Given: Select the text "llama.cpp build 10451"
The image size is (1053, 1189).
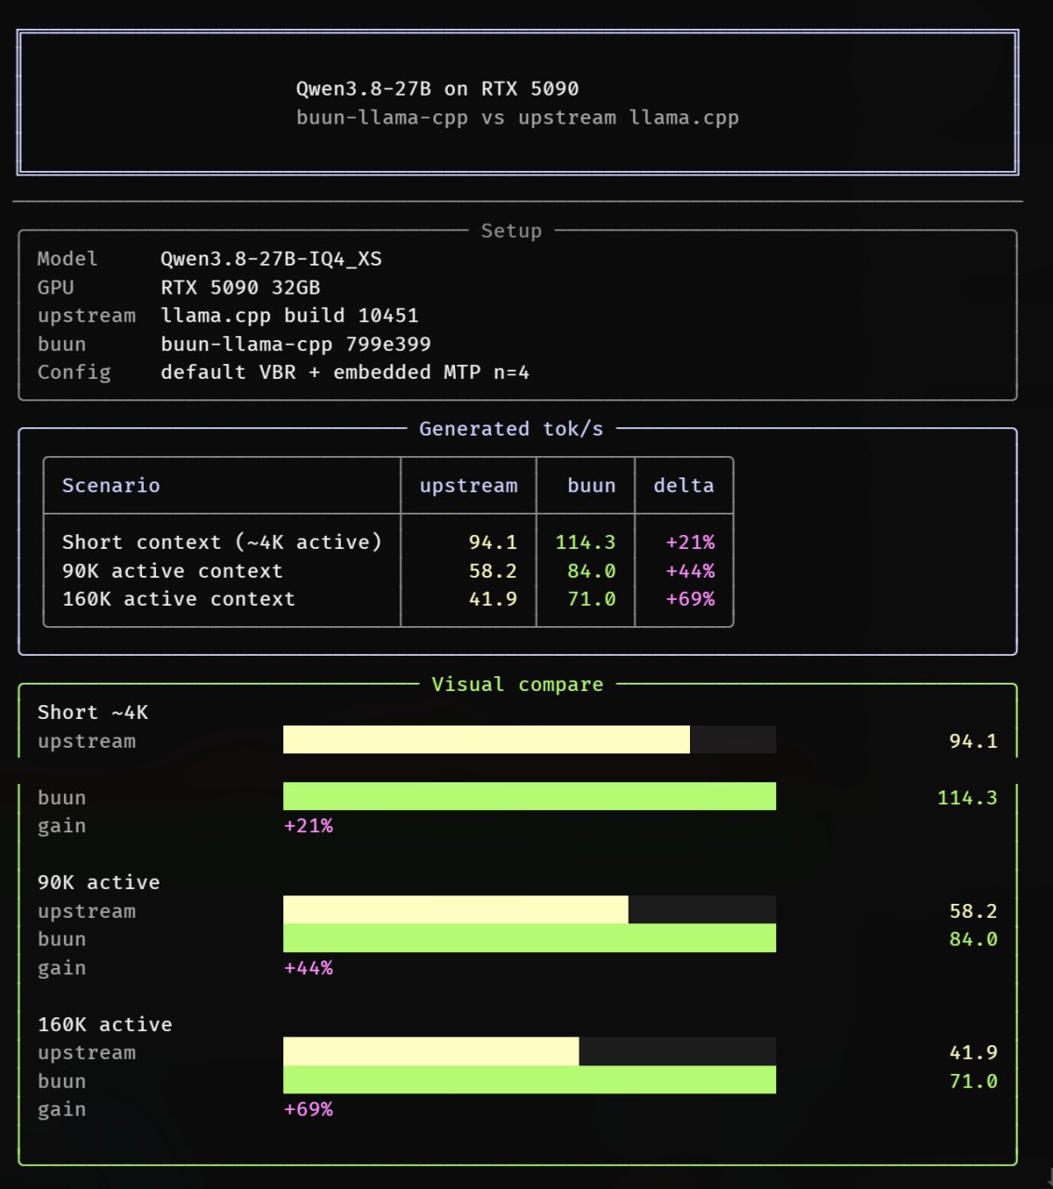Looking at the screenshot, I should tap(290, 316).
